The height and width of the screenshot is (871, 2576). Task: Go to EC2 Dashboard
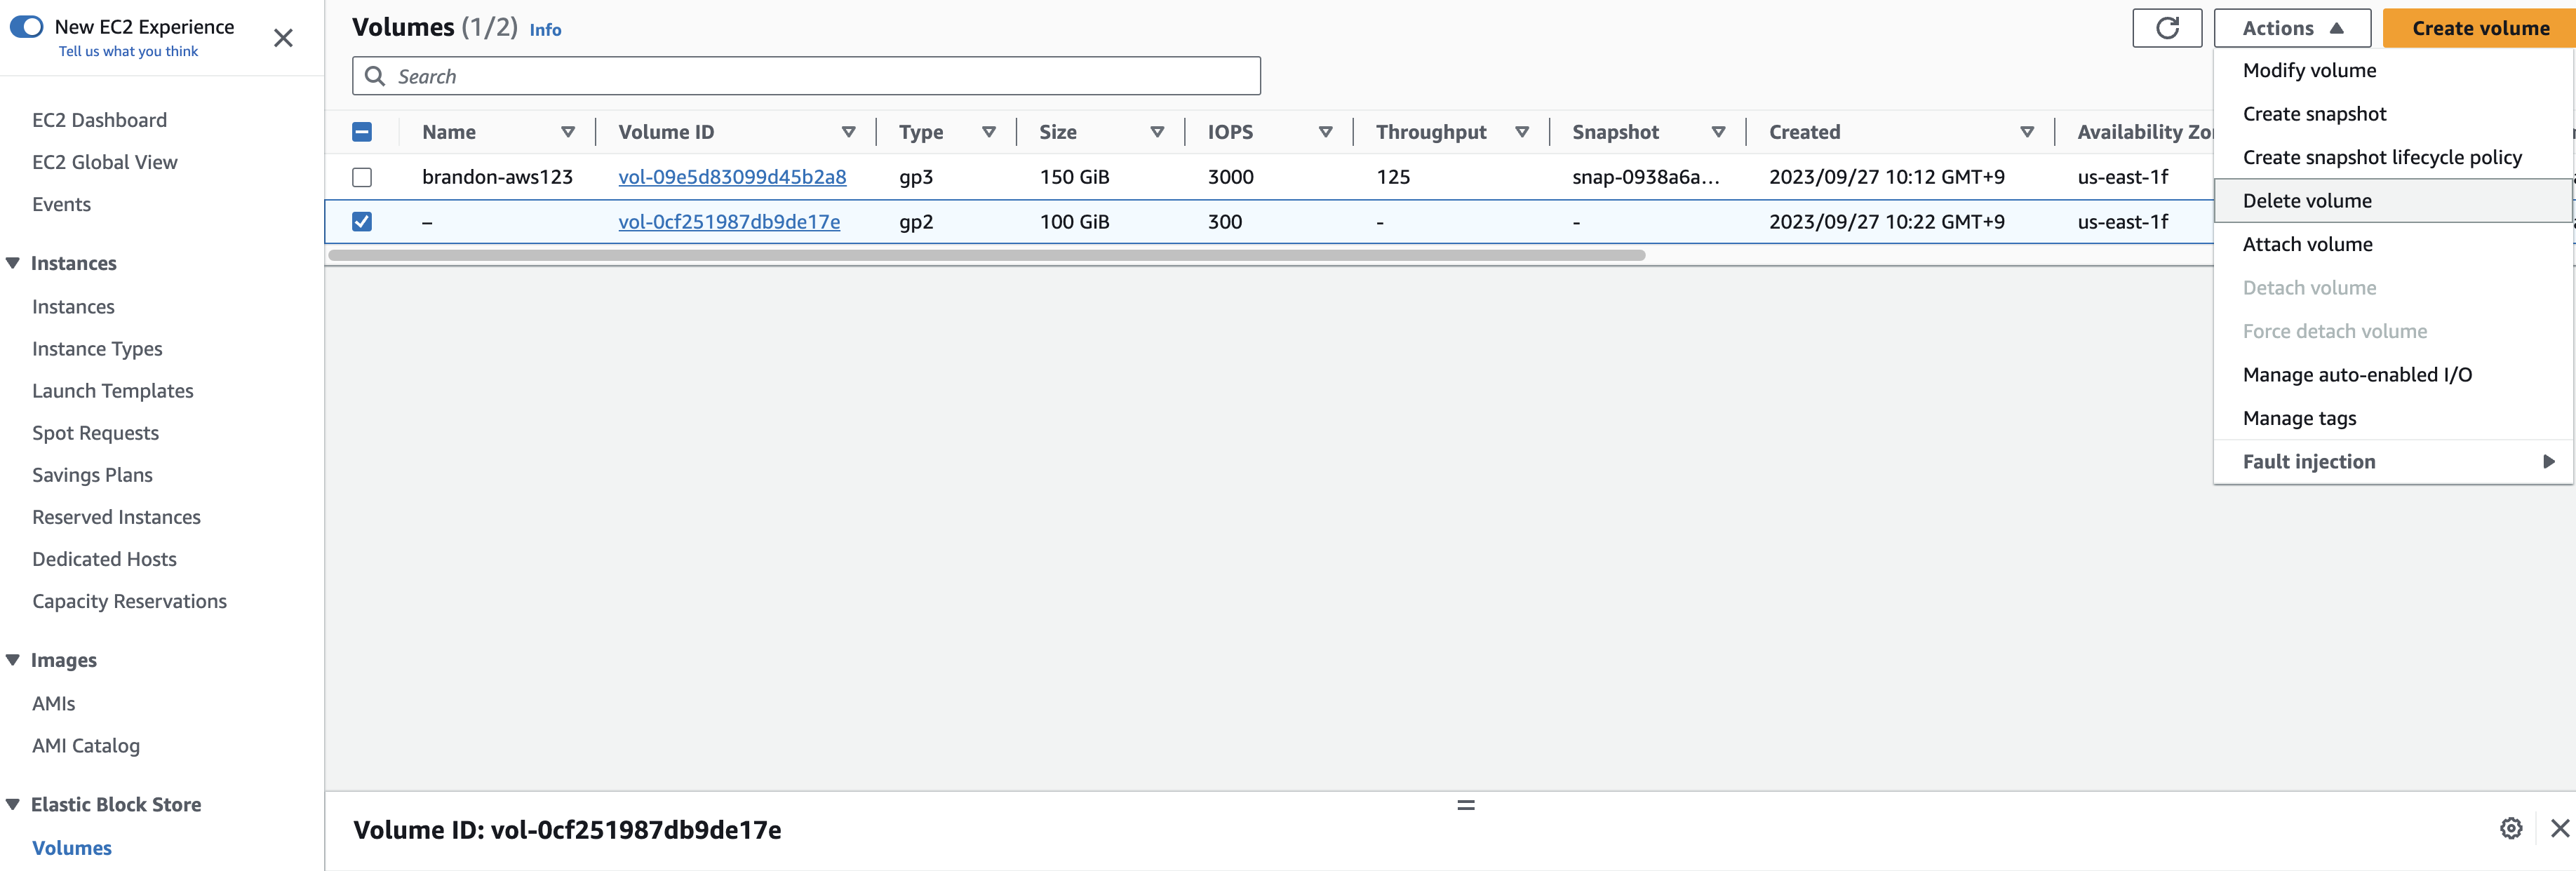99,120
